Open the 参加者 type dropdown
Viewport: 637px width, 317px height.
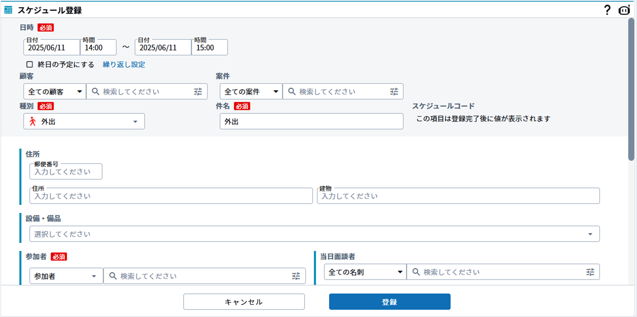66,276
